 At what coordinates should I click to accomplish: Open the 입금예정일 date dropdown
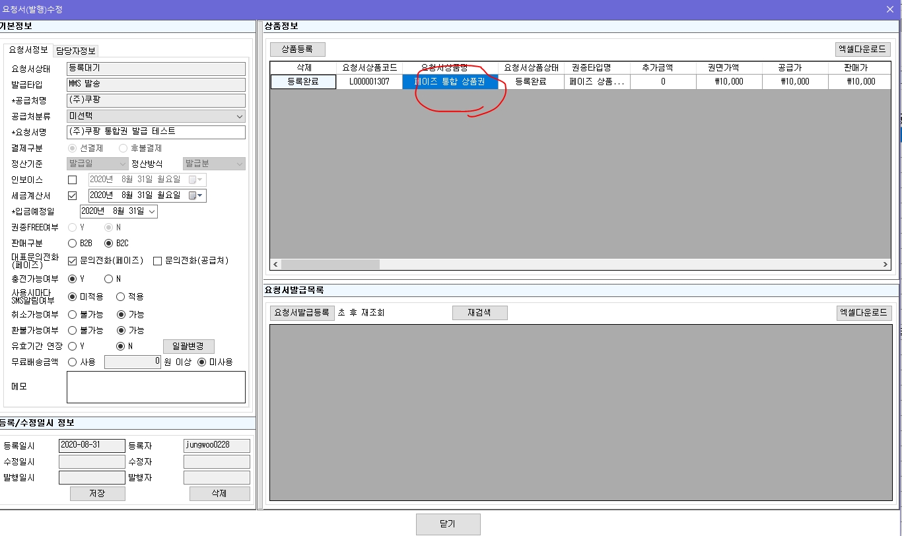(x=153, y=211)
